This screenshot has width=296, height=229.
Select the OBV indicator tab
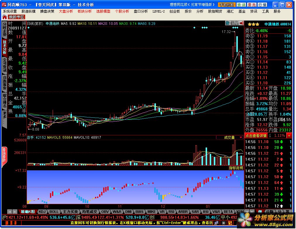click(105, 212)
